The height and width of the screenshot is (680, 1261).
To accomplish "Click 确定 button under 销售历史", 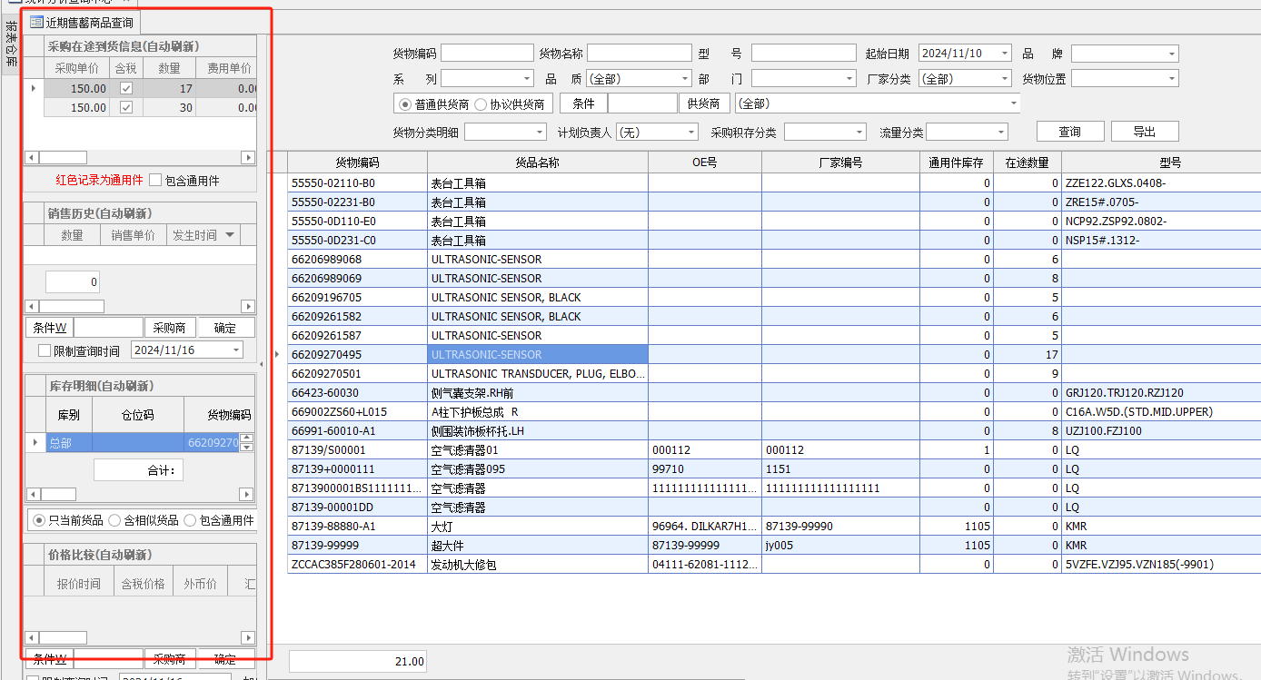I will click(224, 328).
